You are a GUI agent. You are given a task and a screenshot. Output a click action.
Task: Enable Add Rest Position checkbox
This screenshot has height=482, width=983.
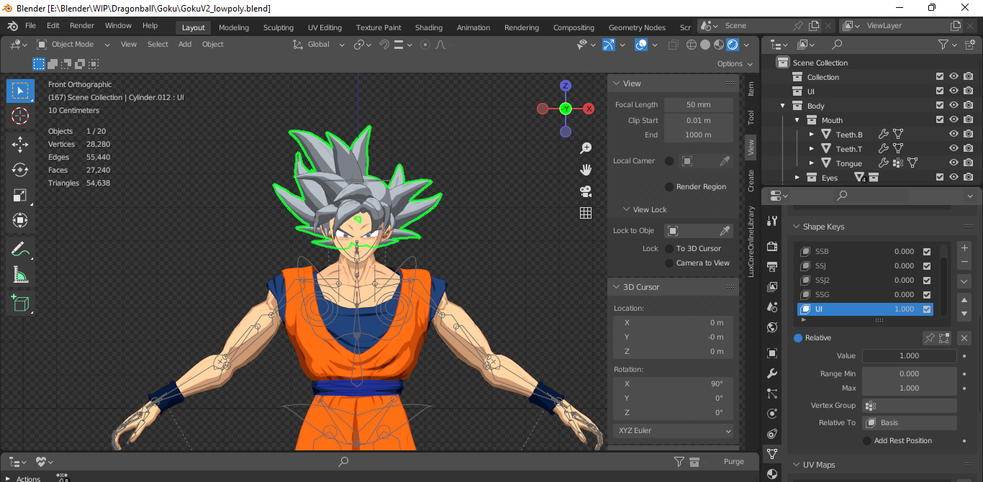(x=867, y=441)
